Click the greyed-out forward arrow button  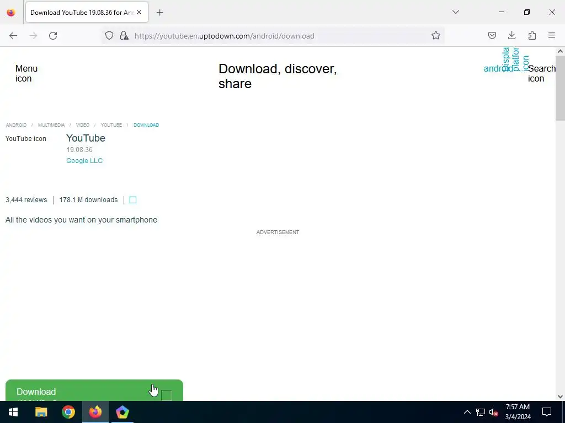(33, 36)
